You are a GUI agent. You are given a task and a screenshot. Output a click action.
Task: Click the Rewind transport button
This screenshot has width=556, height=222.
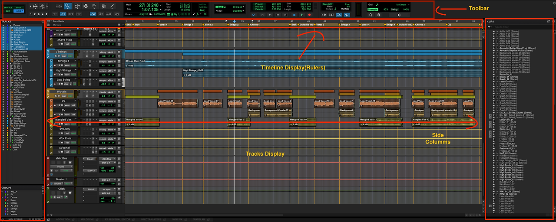(x=270, y=15)
